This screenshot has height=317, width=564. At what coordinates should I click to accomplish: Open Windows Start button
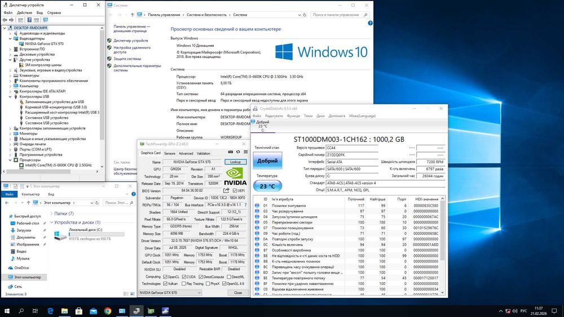(7, 311)
